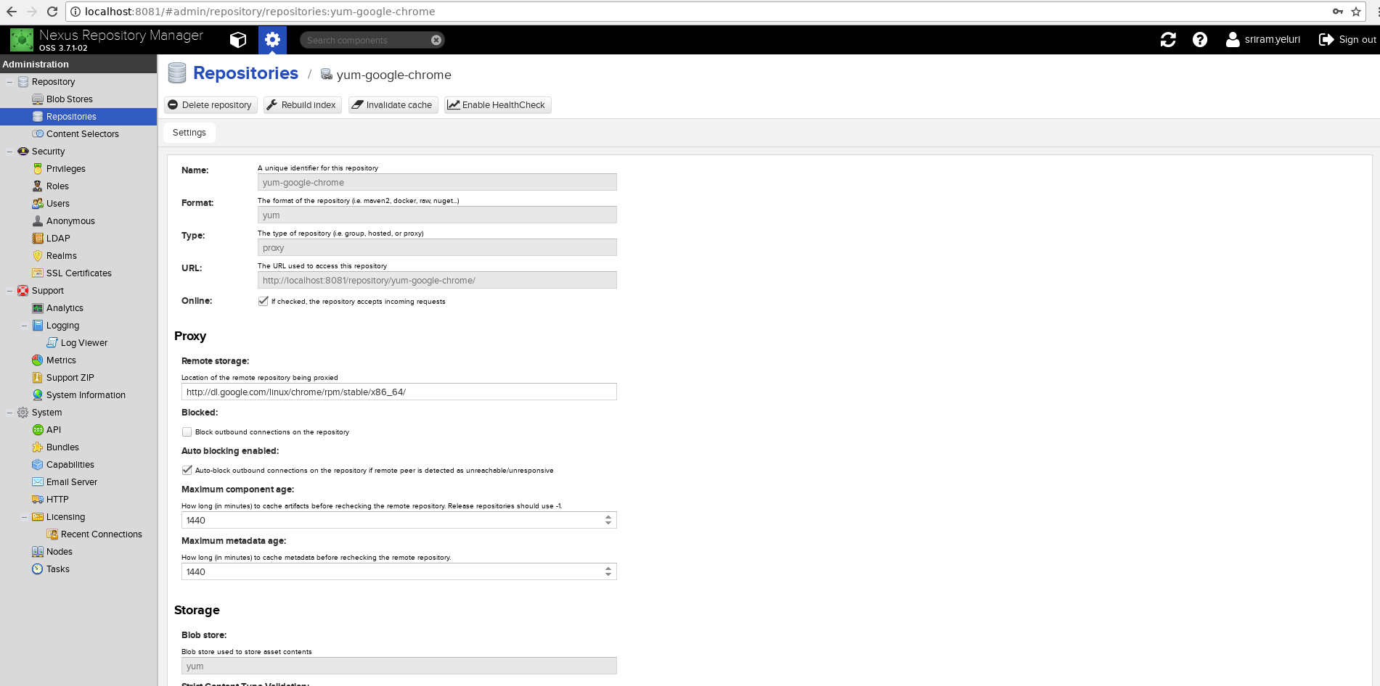Click the Delete repository button
This screenshot has width=1380, height=686.
tap(210, 104)
